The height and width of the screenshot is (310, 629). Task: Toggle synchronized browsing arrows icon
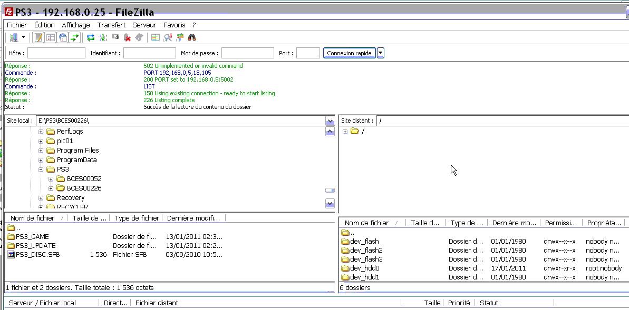180,38
